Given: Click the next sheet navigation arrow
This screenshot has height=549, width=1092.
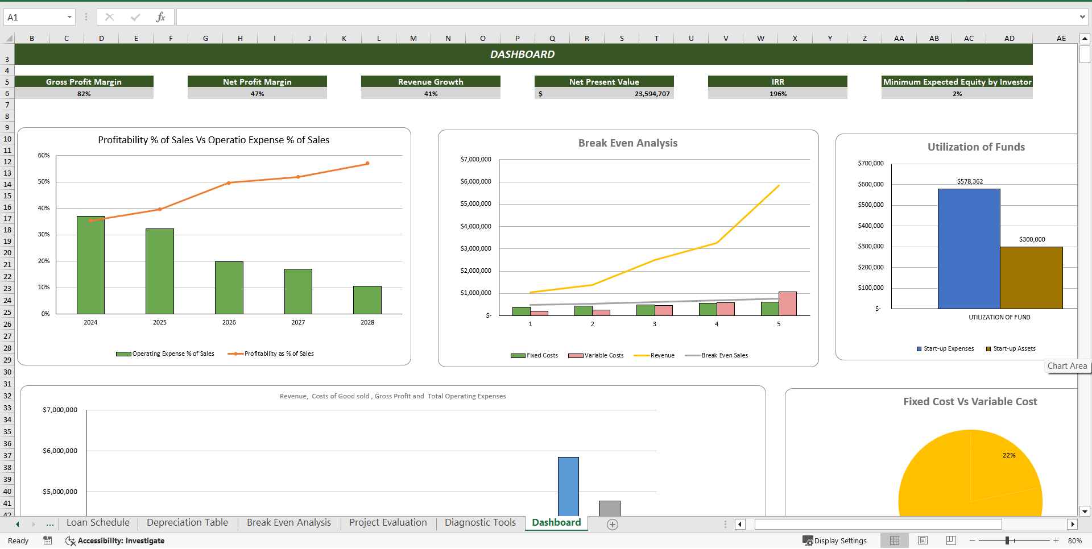Looking at the screenshot, I should (34, 524).
